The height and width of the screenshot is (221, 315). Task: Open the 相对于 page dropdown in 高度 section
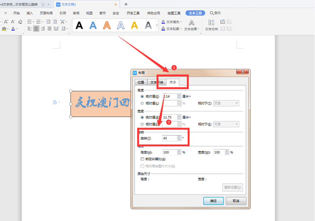click(226, 103)
